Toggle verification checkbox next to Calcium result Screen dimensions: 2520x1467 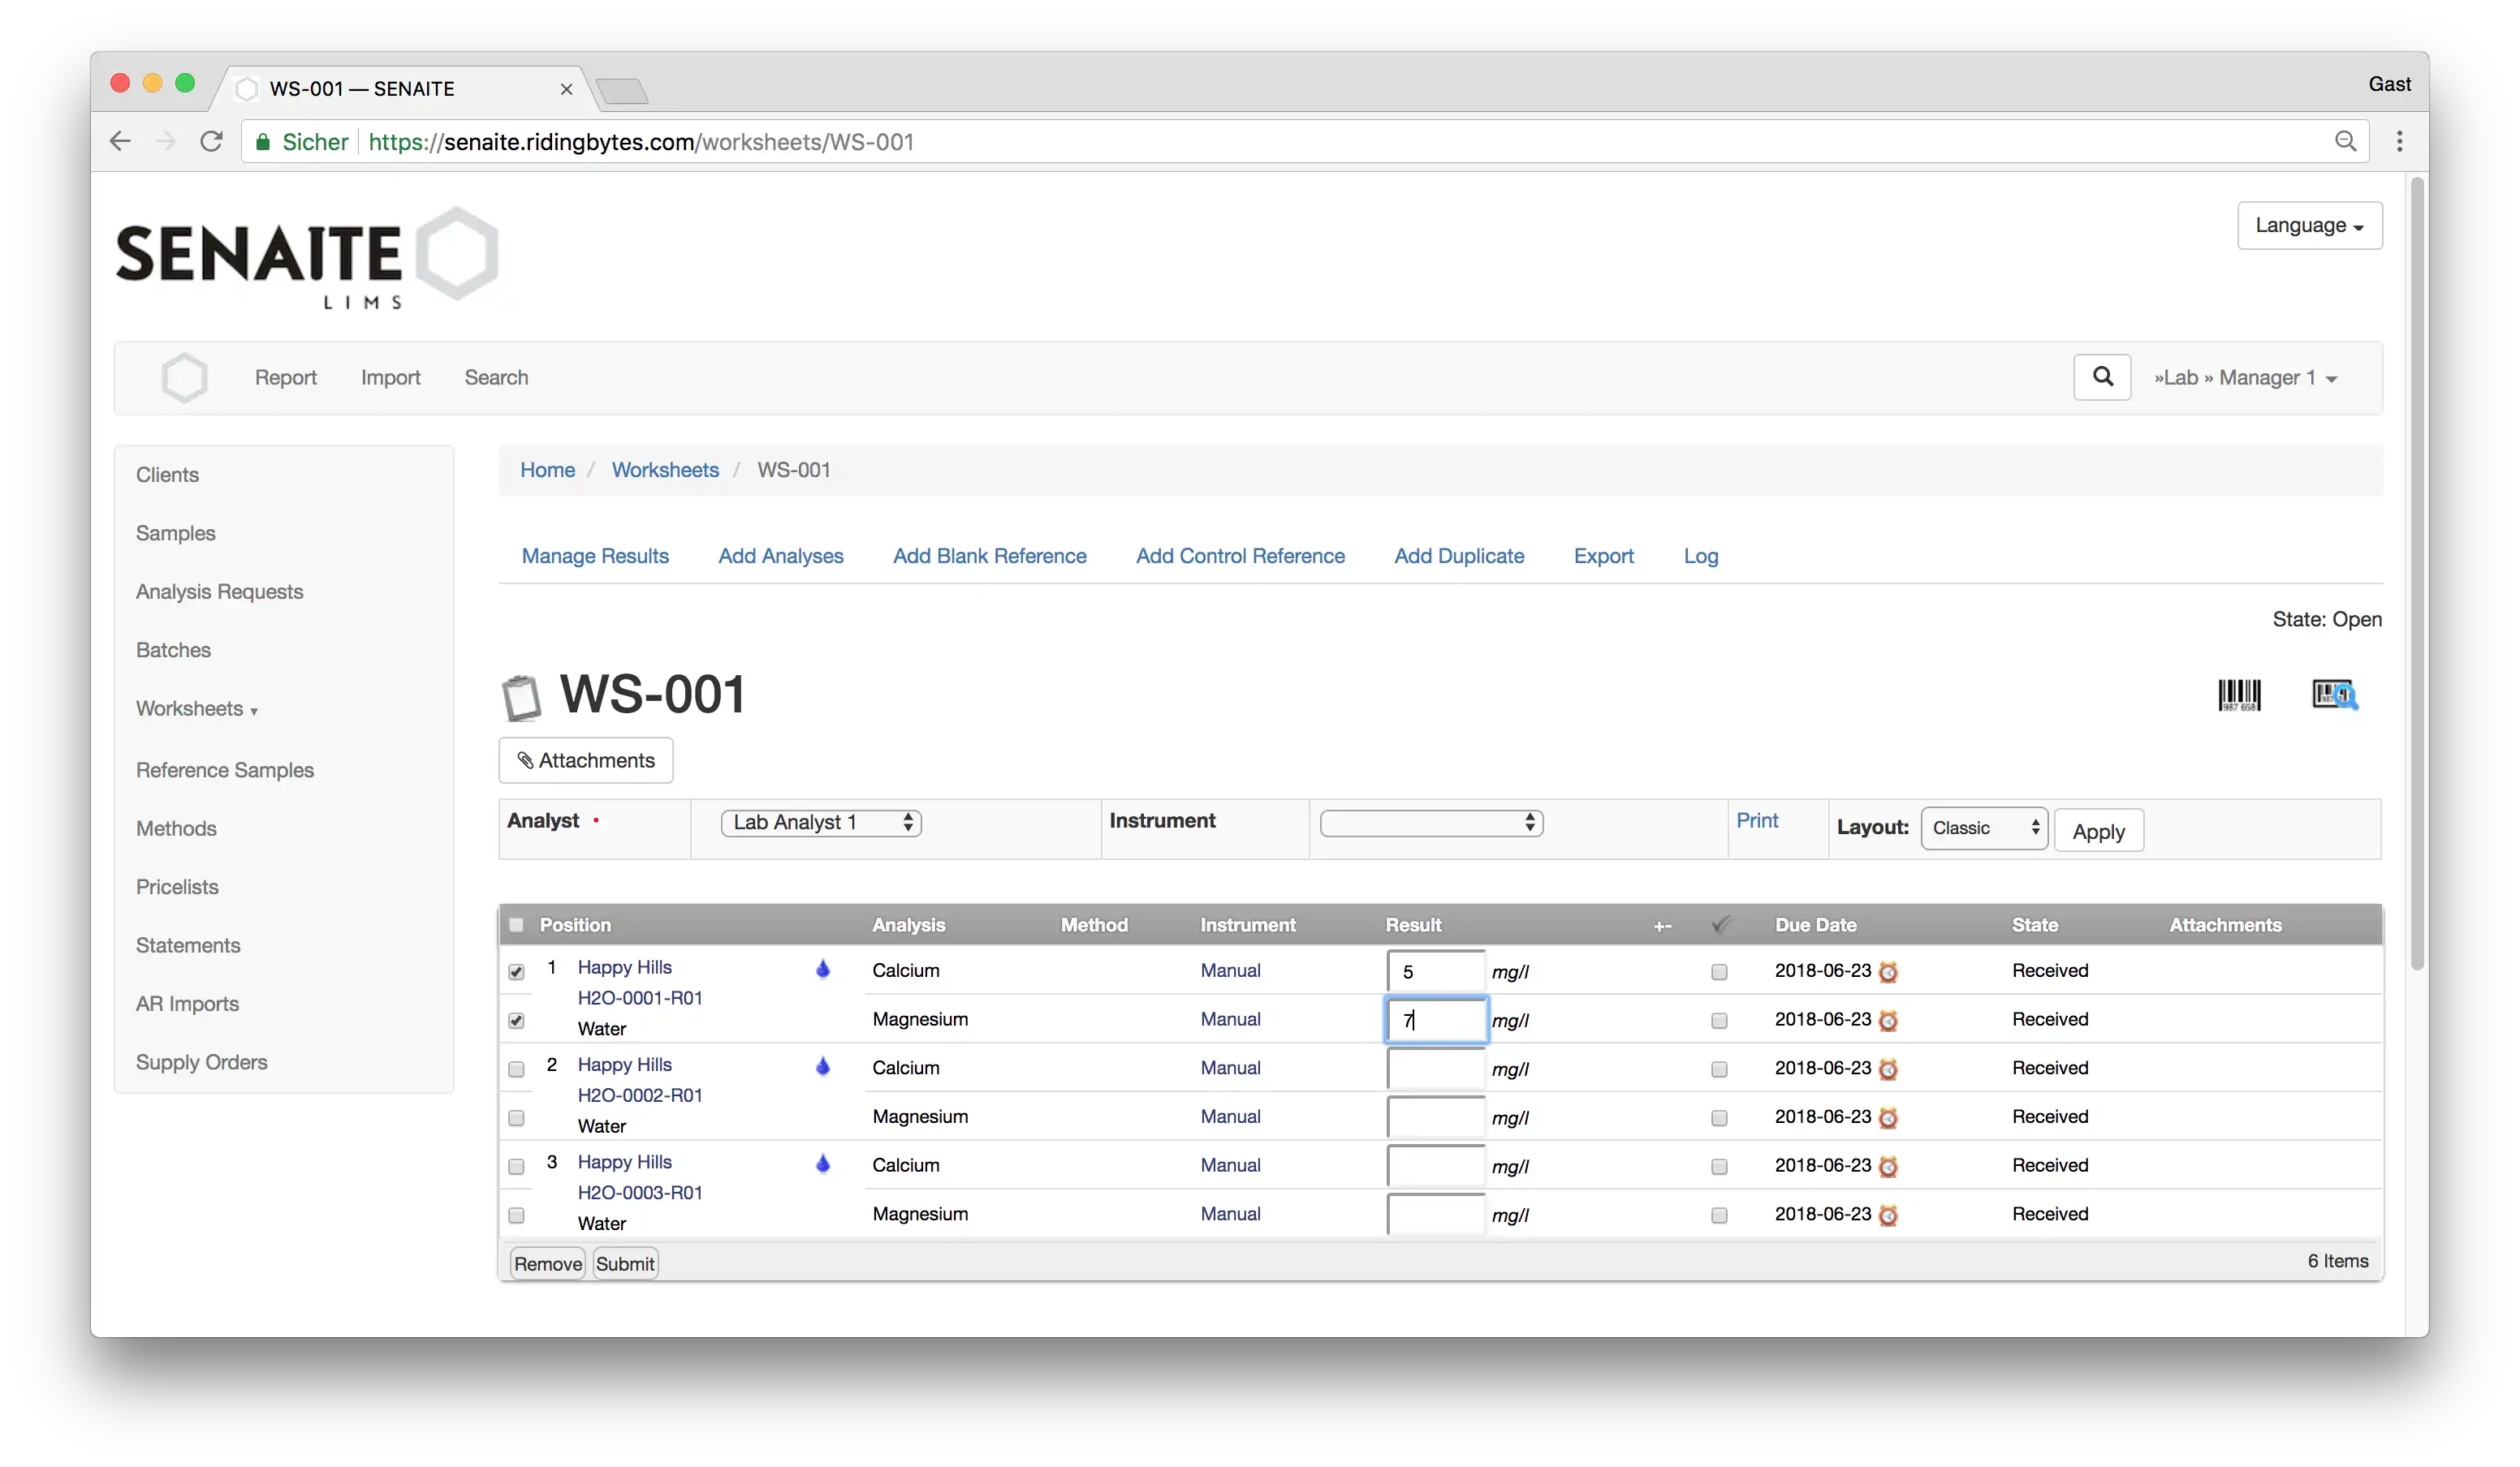[x=1720, y=971]
